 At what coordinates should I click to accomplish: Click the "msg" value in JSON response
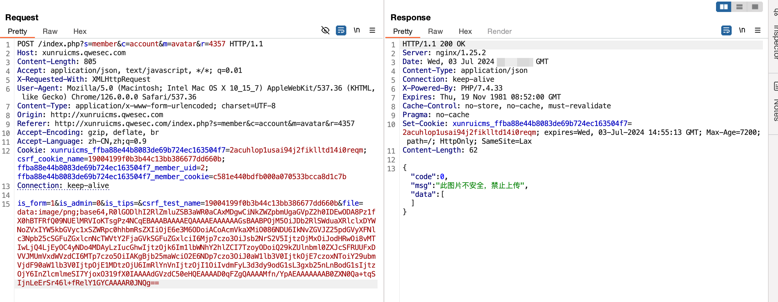[x=482, y=185]
